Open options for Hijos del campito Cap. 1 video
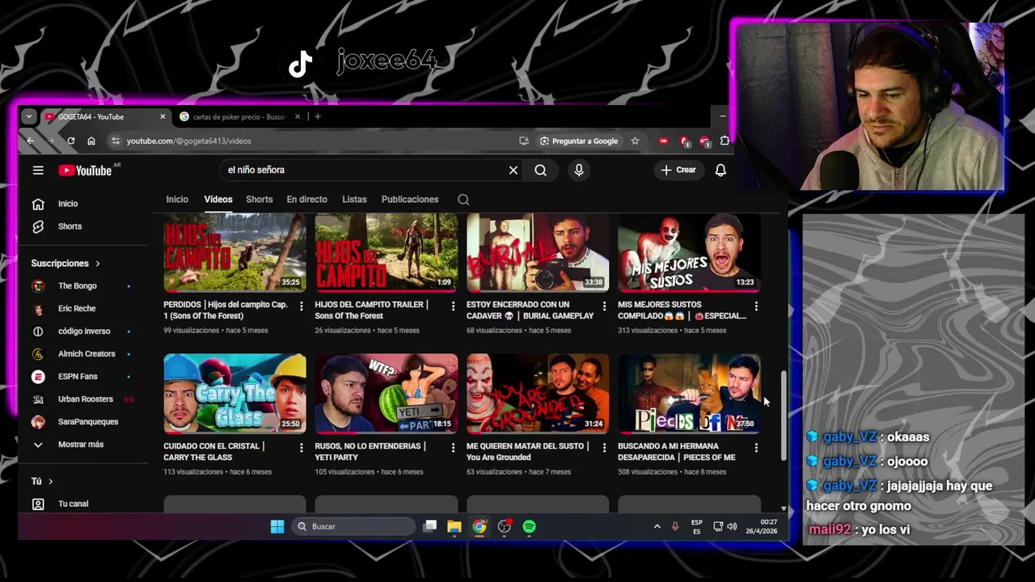The height and width of the screenshot is (582, 1035). [x=301, y=306]
